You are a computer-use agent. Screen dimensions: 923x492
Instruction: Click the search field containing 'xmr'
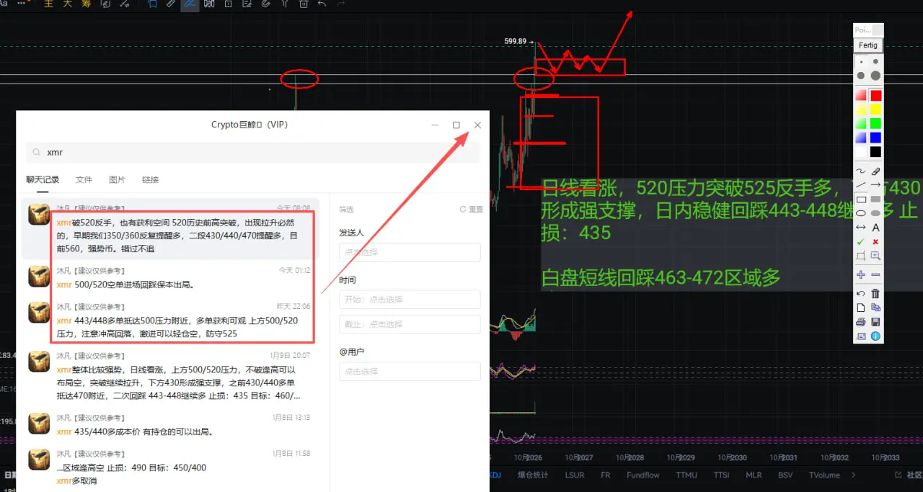253,153
